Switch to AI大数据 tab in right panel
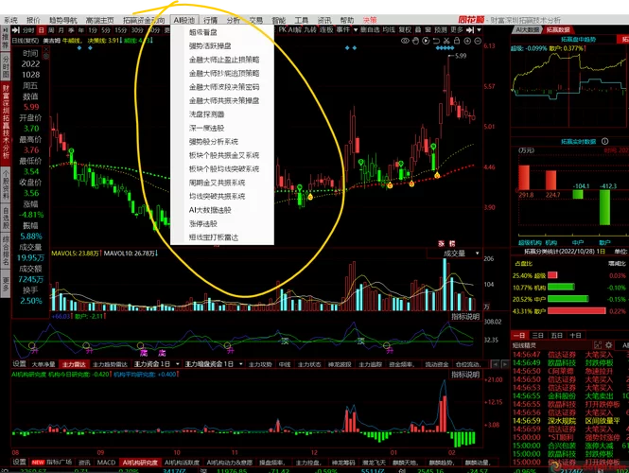The height and width of the screenshot is (473, 629). (x=527, y=30)
